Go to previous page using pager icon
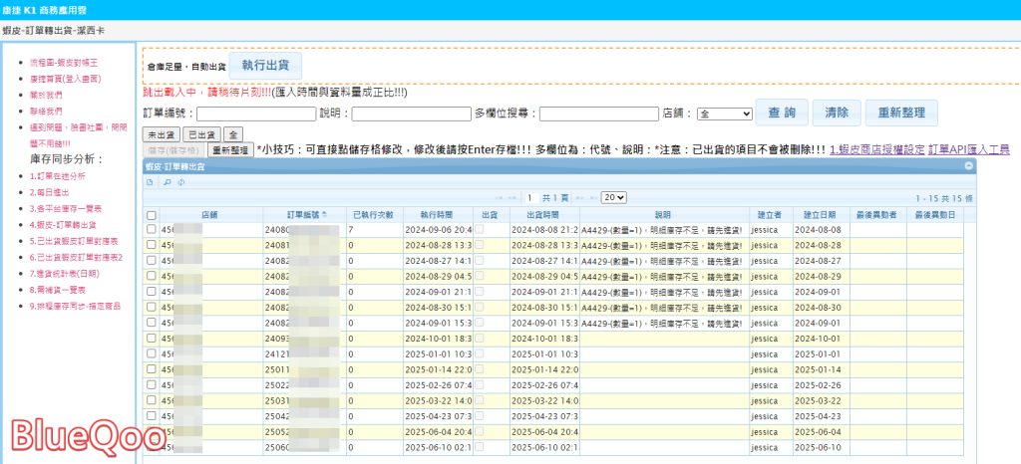This screenshot has height=464, width=1021. [512, 198]
